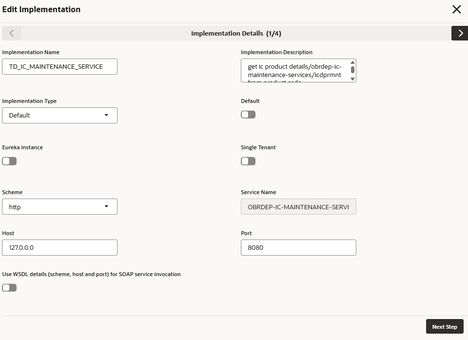Turn on Single Tenant switch
Image resolution: width=468 pixels, height=340 pixels.
pyautogui.click(x=248, y=161)
